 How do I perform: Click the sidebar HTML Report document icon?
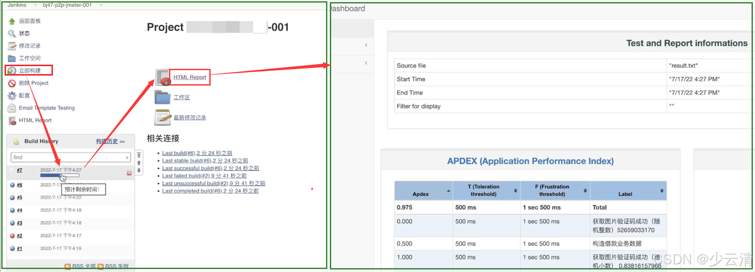(12, 121)
